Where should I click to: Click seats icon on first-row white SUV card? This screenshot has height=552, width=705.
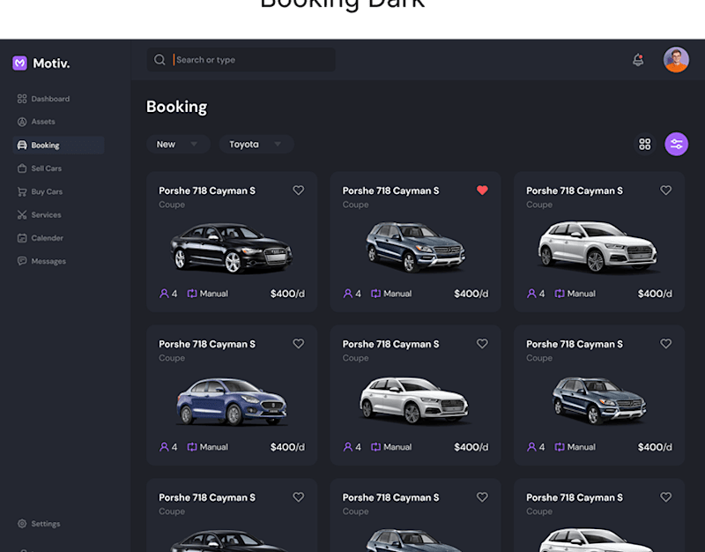tap(531, 294)
